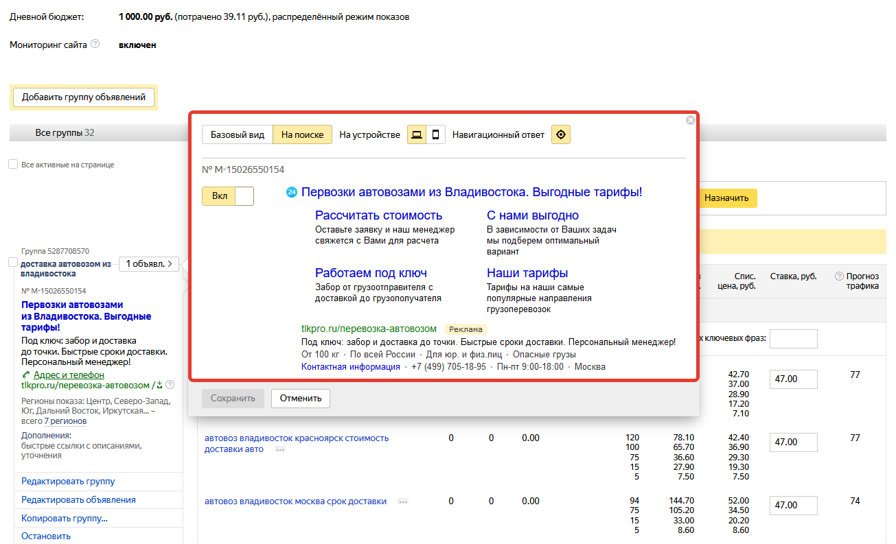Click bid field for красноярск phrase

(794, 442)
